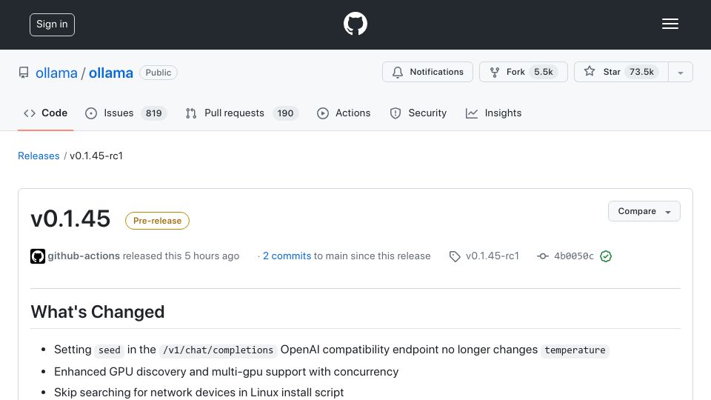Open the Insights tab
The height and width of the screenshot is (400, 711).
[x=493, y=113]
